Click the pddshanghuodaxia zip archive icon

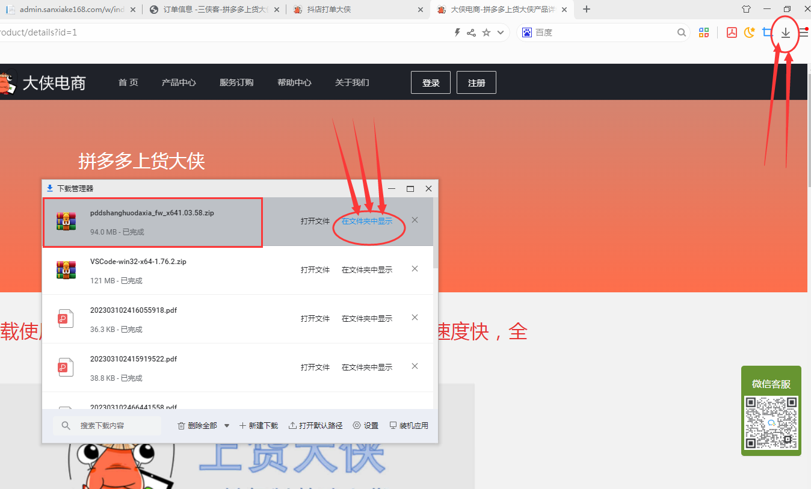point(66,221)
